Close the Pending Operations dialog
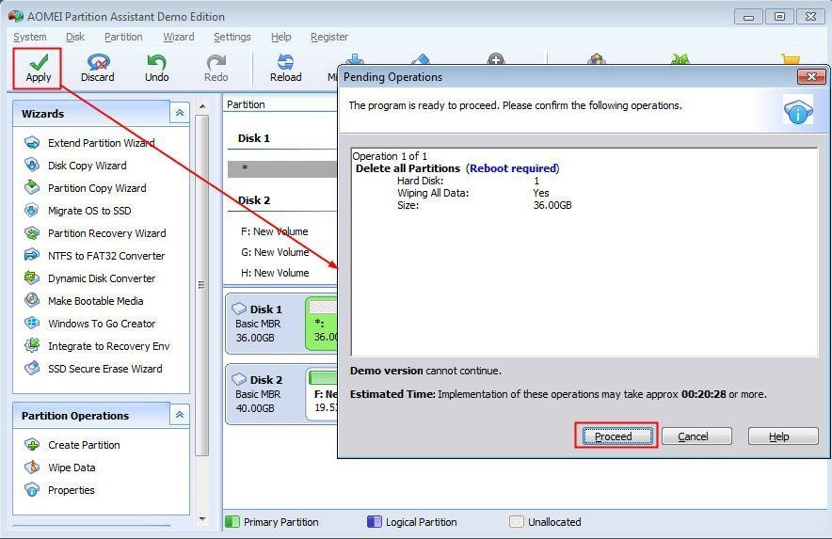832x539 pixels. [811, 76]
